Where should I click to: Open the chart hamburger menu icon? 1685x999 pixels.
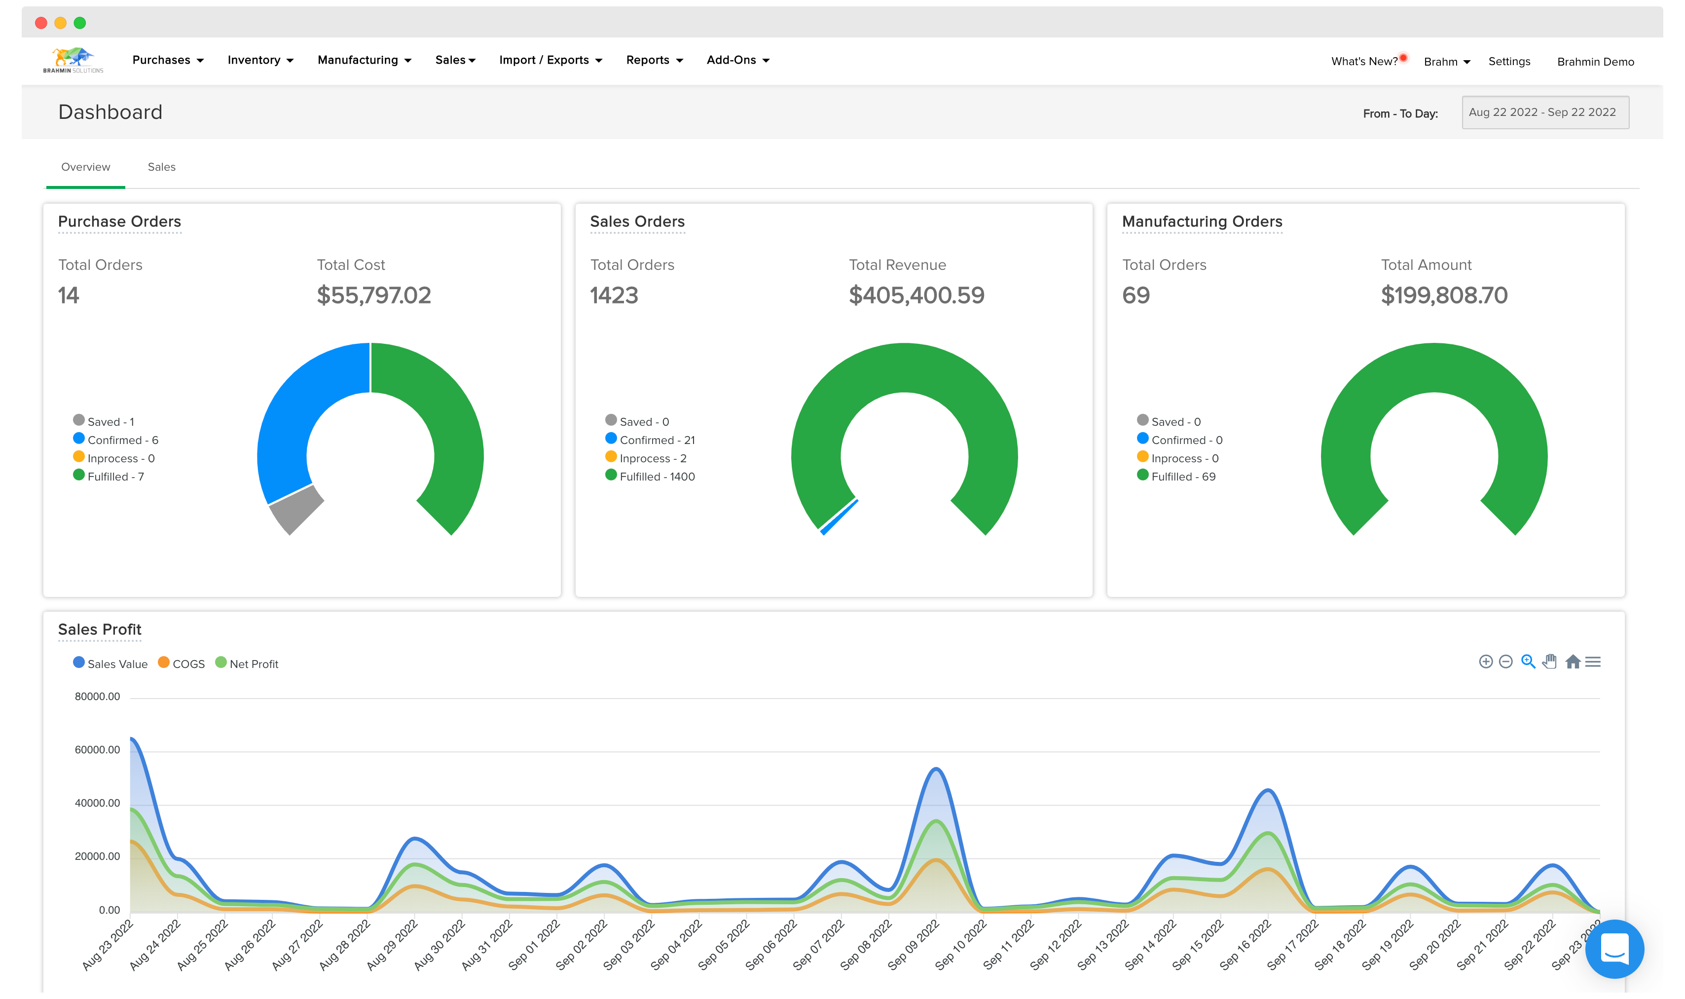(1593, 662)
